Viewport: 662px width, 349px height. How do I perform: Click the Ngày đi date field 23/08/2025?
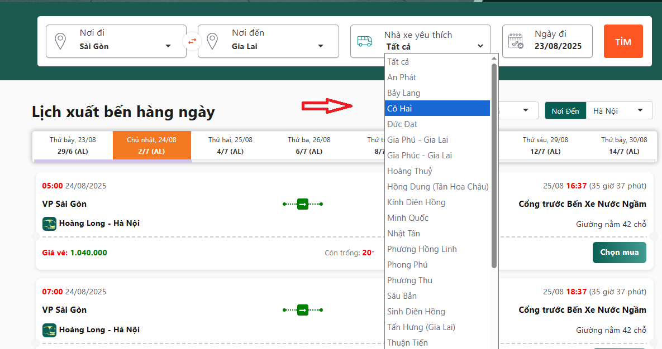(547, 41)
